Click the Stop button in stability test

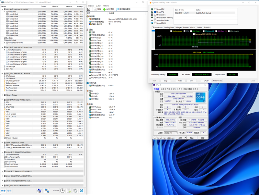165,81
